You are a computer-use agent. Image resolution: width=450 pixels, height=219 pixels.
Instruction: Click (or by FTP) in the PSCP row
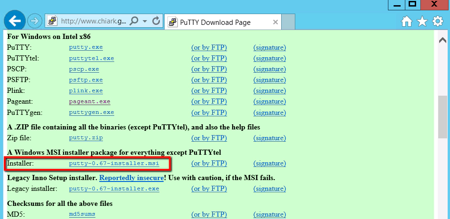tap(209, 69)
